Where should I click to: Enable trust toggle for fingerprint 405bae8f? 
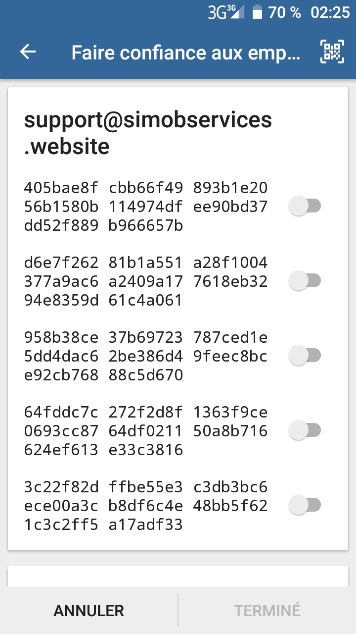point(305,206)
